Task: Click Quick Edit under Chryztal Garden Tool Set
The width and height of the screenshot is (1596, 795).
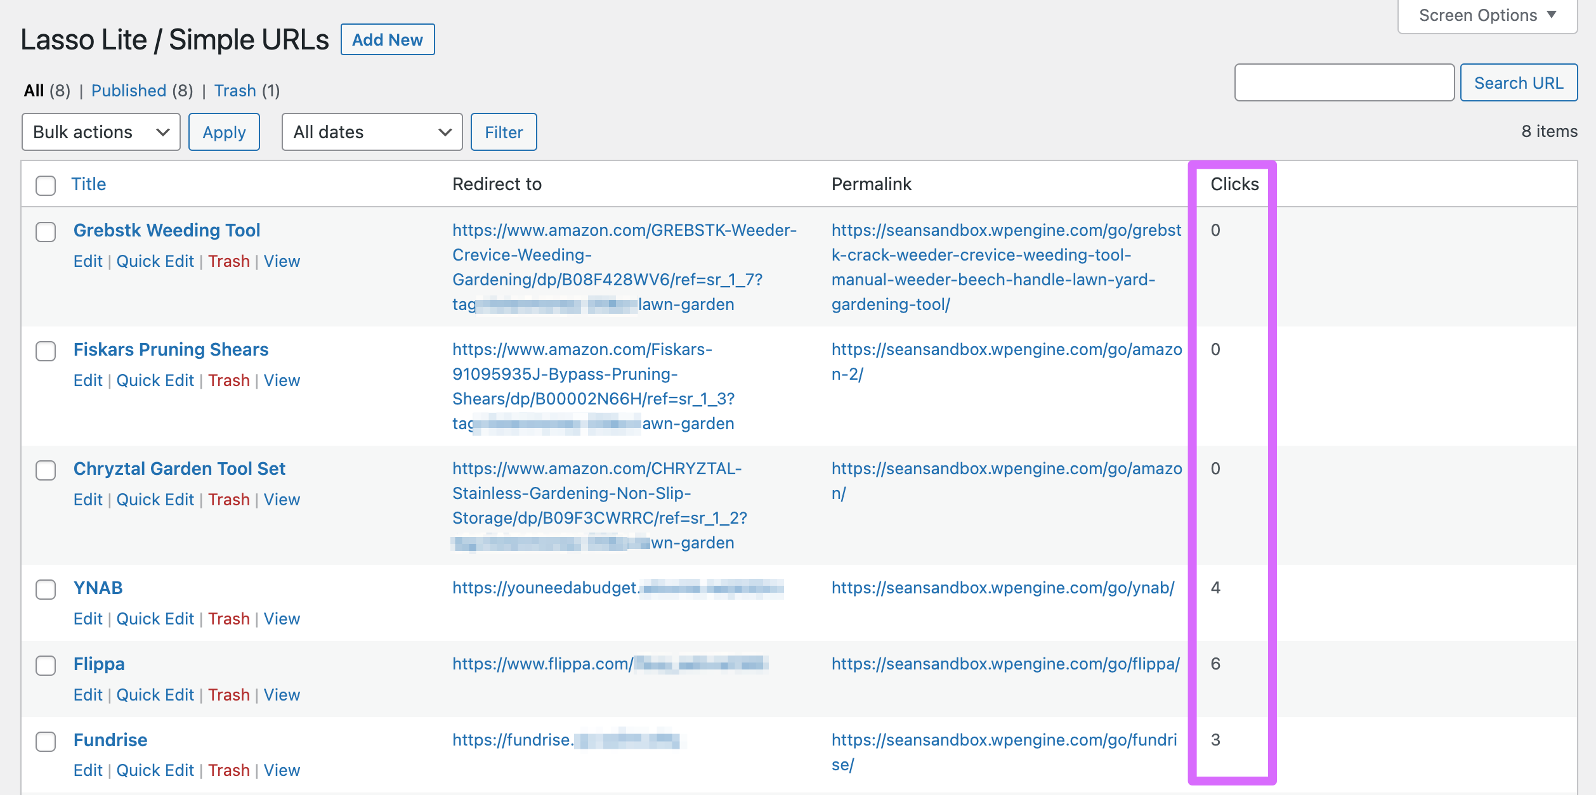Action: click(x=155, y=500)
